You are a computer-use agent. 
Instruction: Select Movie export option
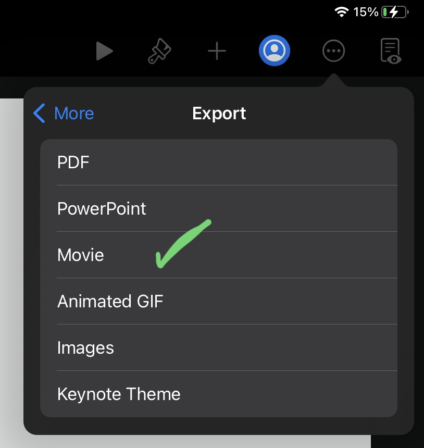[x=219, y=255]
